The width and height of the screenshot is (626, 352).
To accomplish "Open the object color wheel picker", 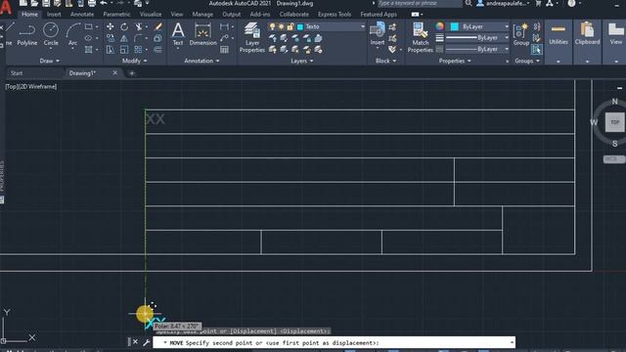I will [439, 26].
